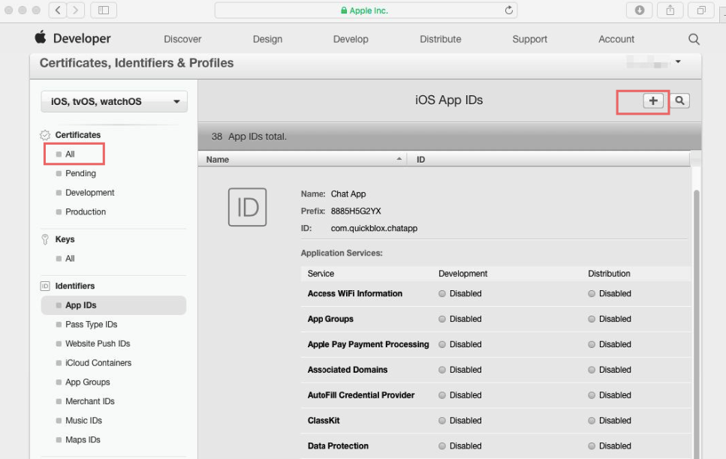Image resolution: width=726 pixels, height=459 pixels.
Task: Select Music IDs
Action: 84,421
